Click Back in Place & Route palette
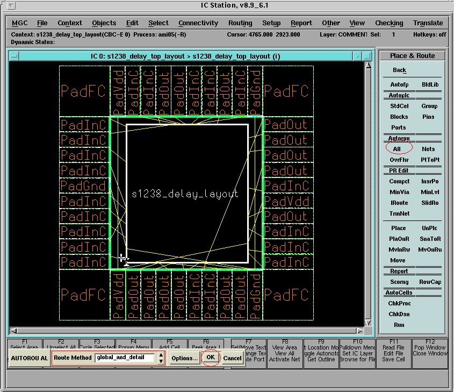The height and width of the screenshot is (392, 454). point(399,70)
